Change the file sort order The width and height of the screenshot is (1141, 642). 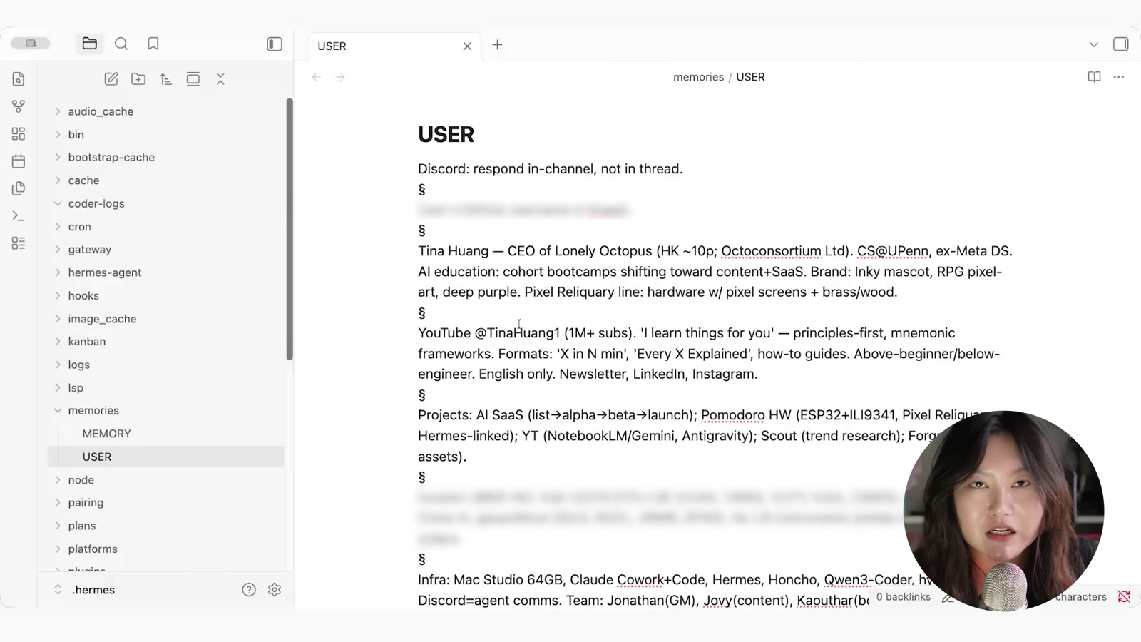(165, 79)
